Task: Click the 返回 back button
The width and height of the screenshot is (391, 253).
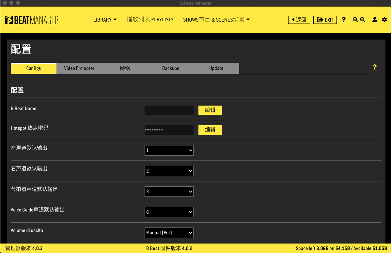Action: click(x=299, y=20)
